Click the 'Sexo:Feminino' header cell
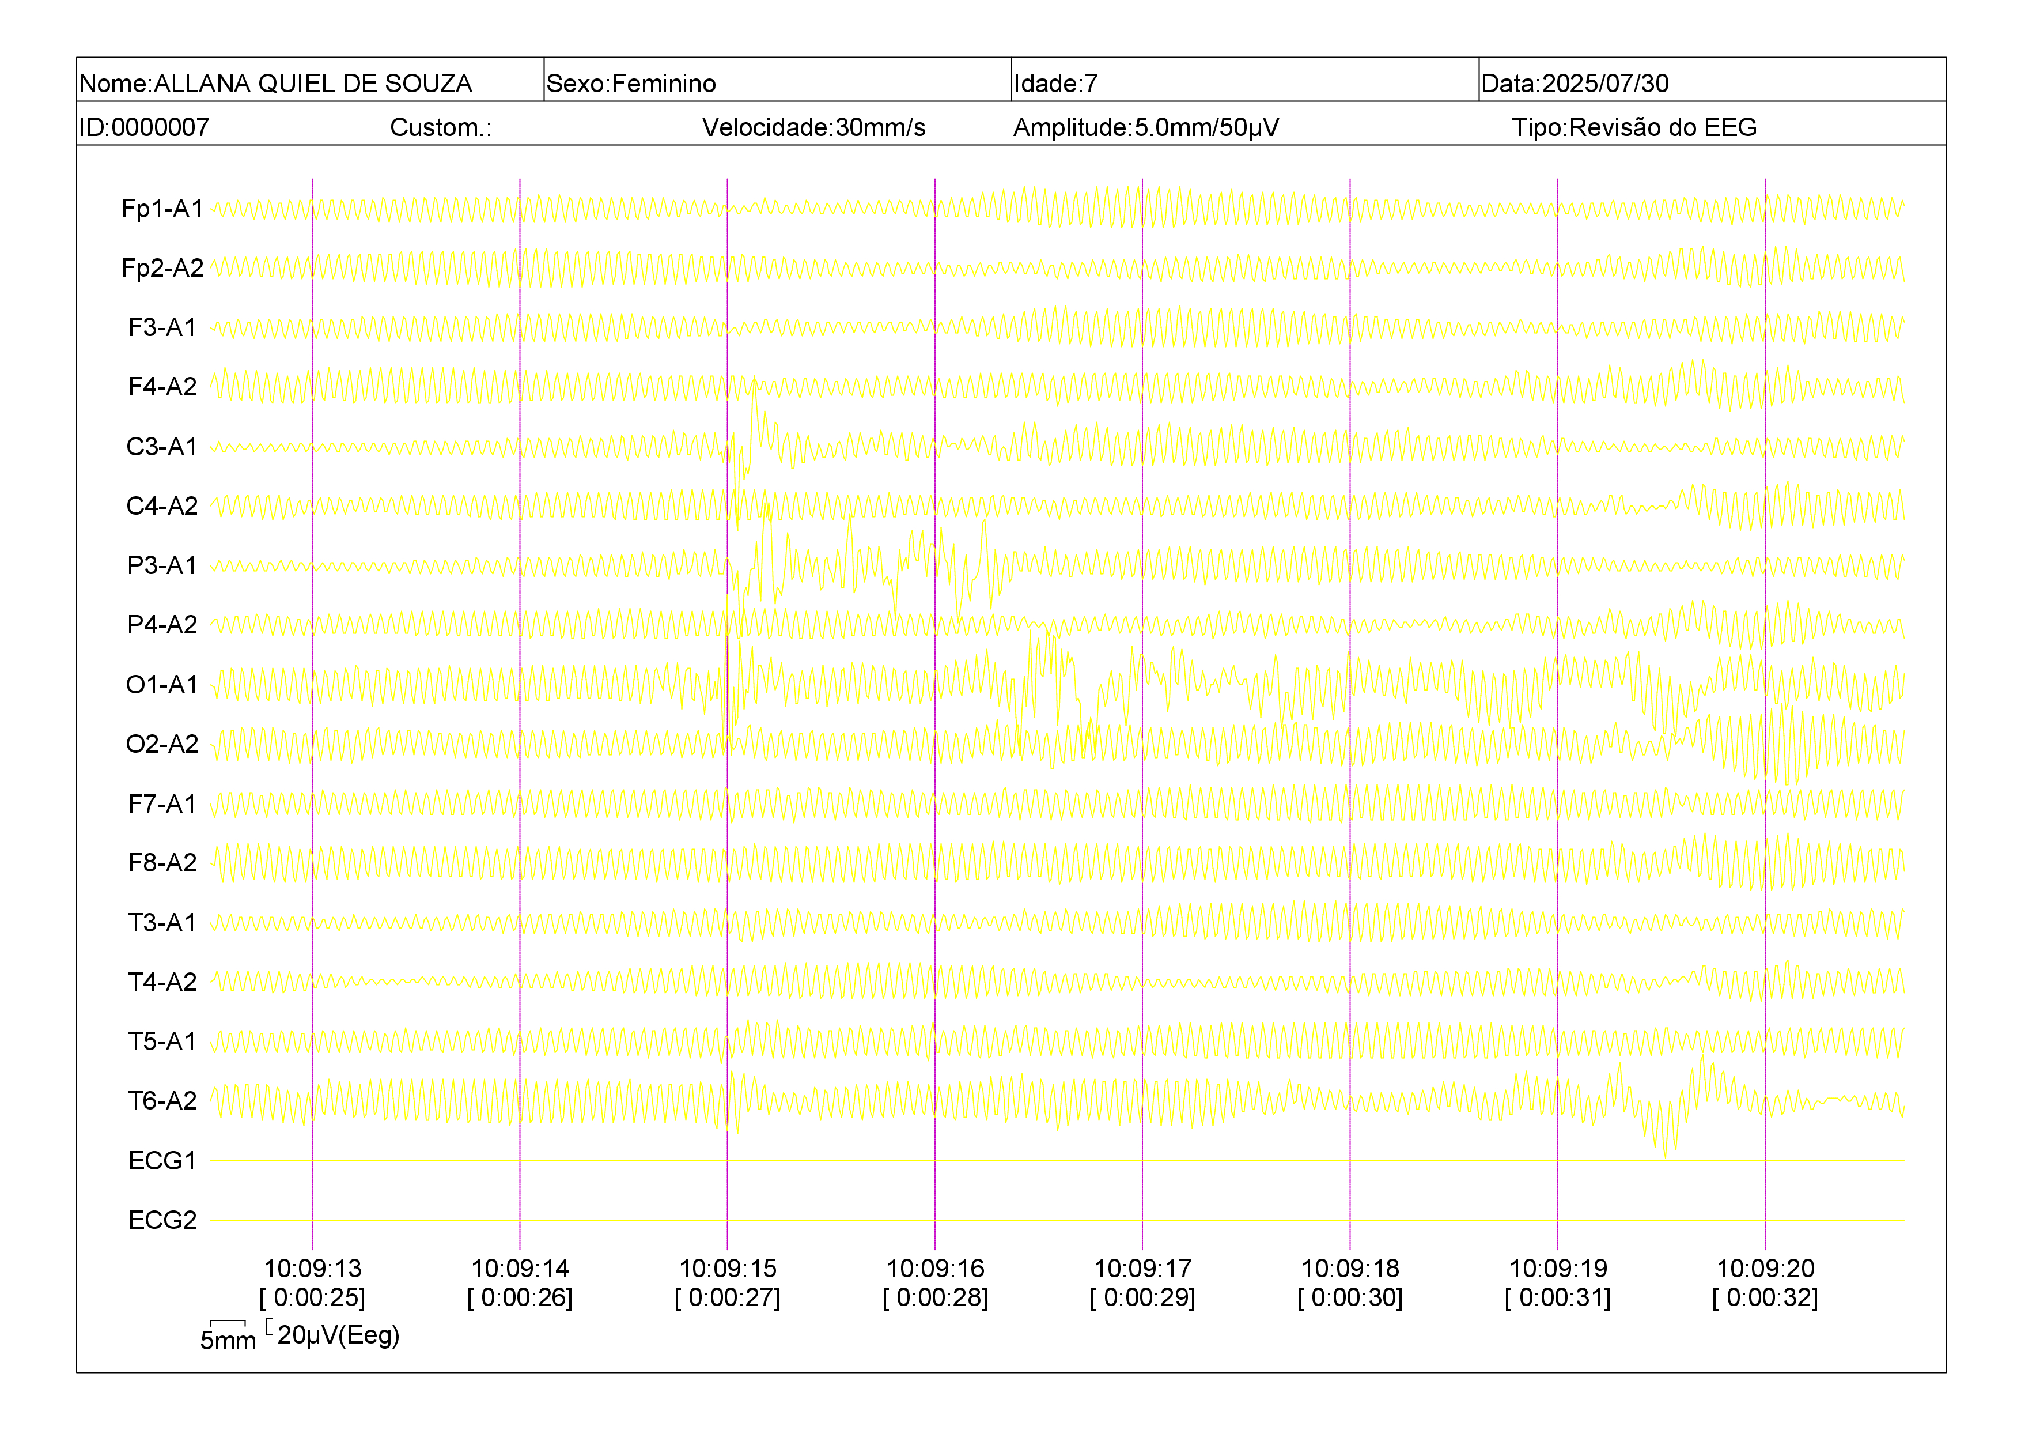The image size is (2021, 1430). click(x=777, y=80)
